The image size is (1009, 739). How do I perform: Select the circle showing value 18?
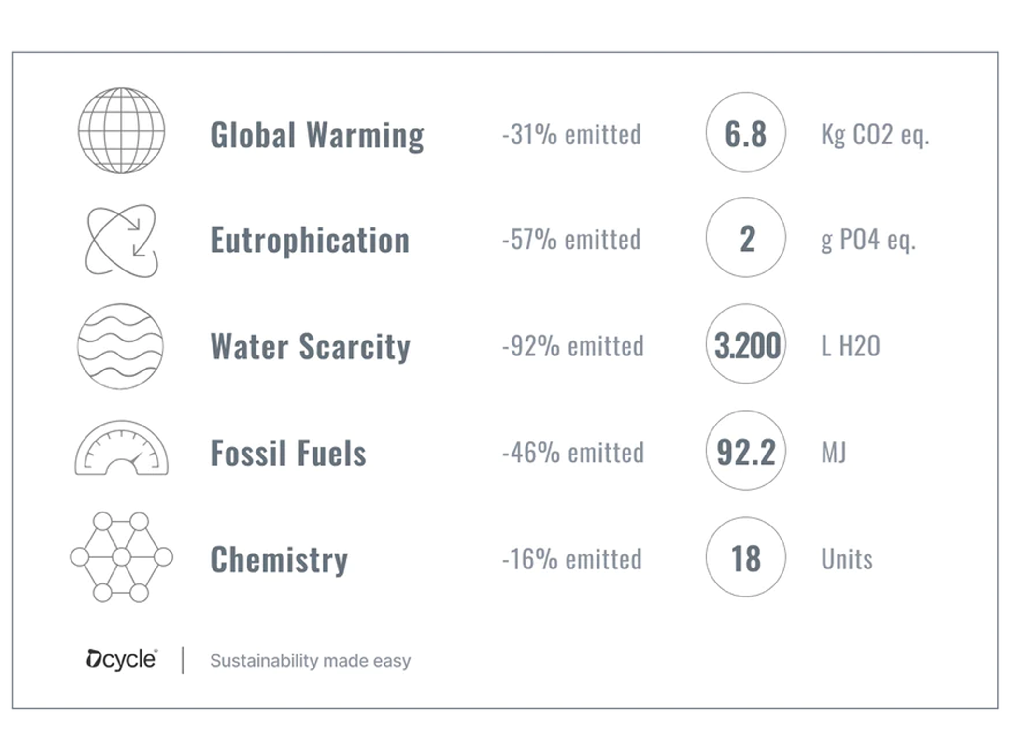tap(745, 557)
